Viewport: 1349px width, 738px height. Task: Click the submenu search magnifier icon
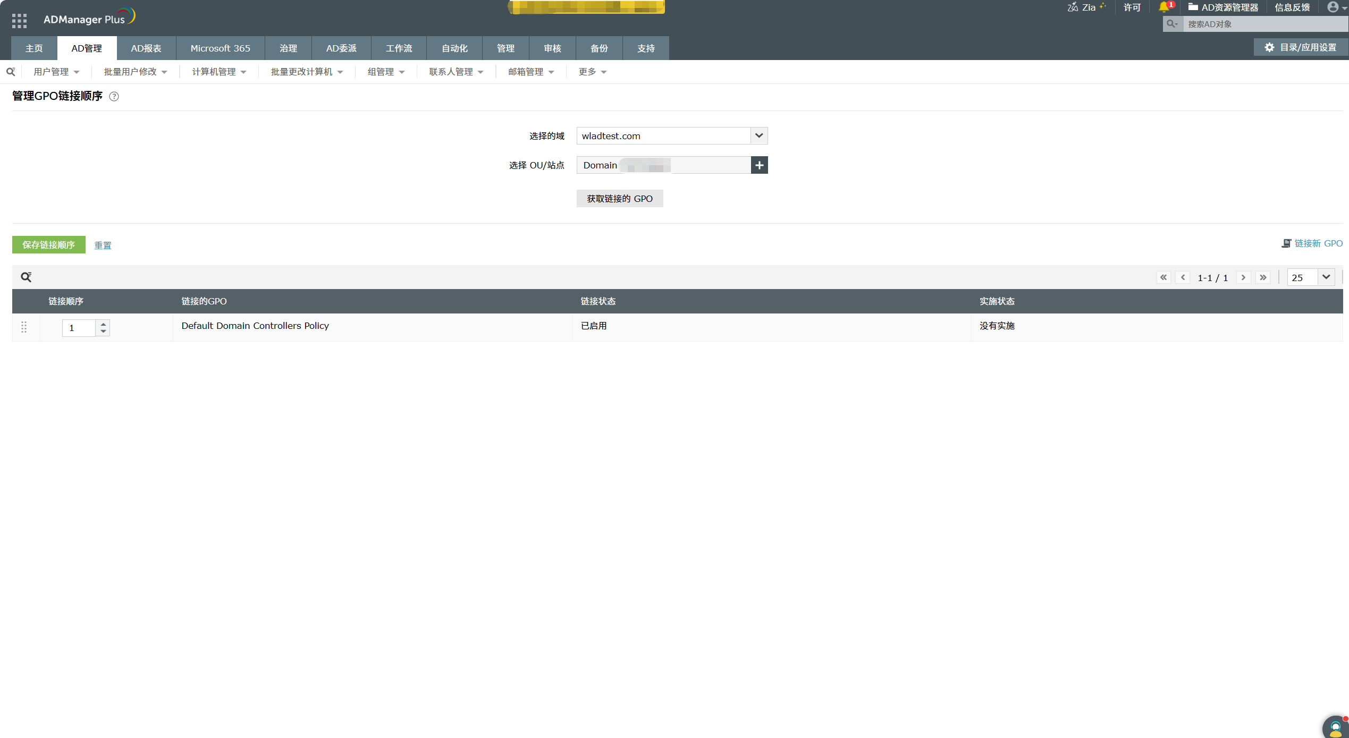11,72
